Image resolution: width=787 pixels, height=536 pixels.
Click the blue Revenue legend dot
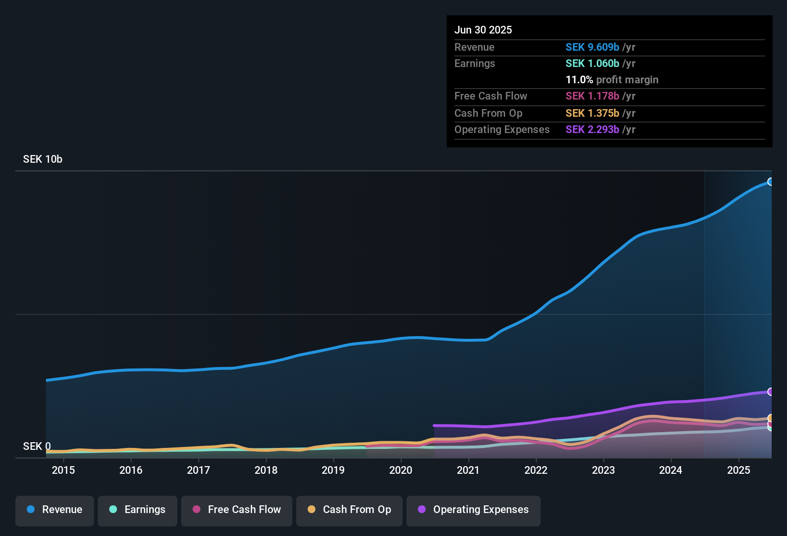[x=30, y=510]
